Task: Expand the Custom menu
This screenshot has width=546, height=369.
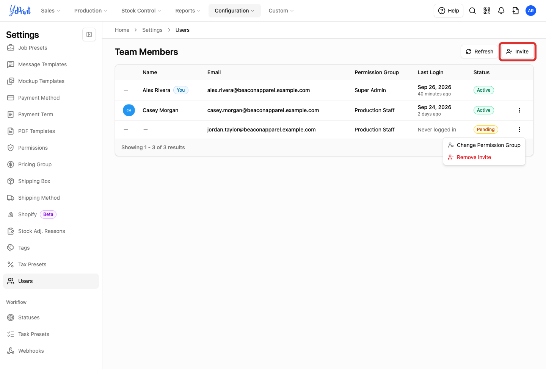Action: point(281,11)
